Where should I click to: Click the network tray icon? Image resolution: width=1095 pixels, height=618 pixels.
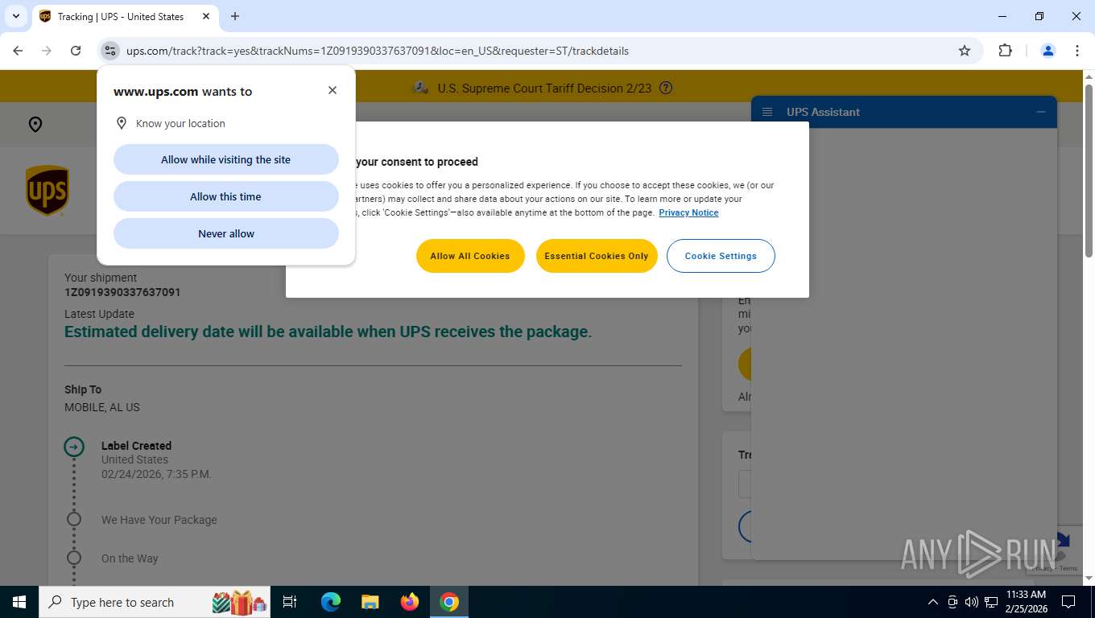pos(991,602)
